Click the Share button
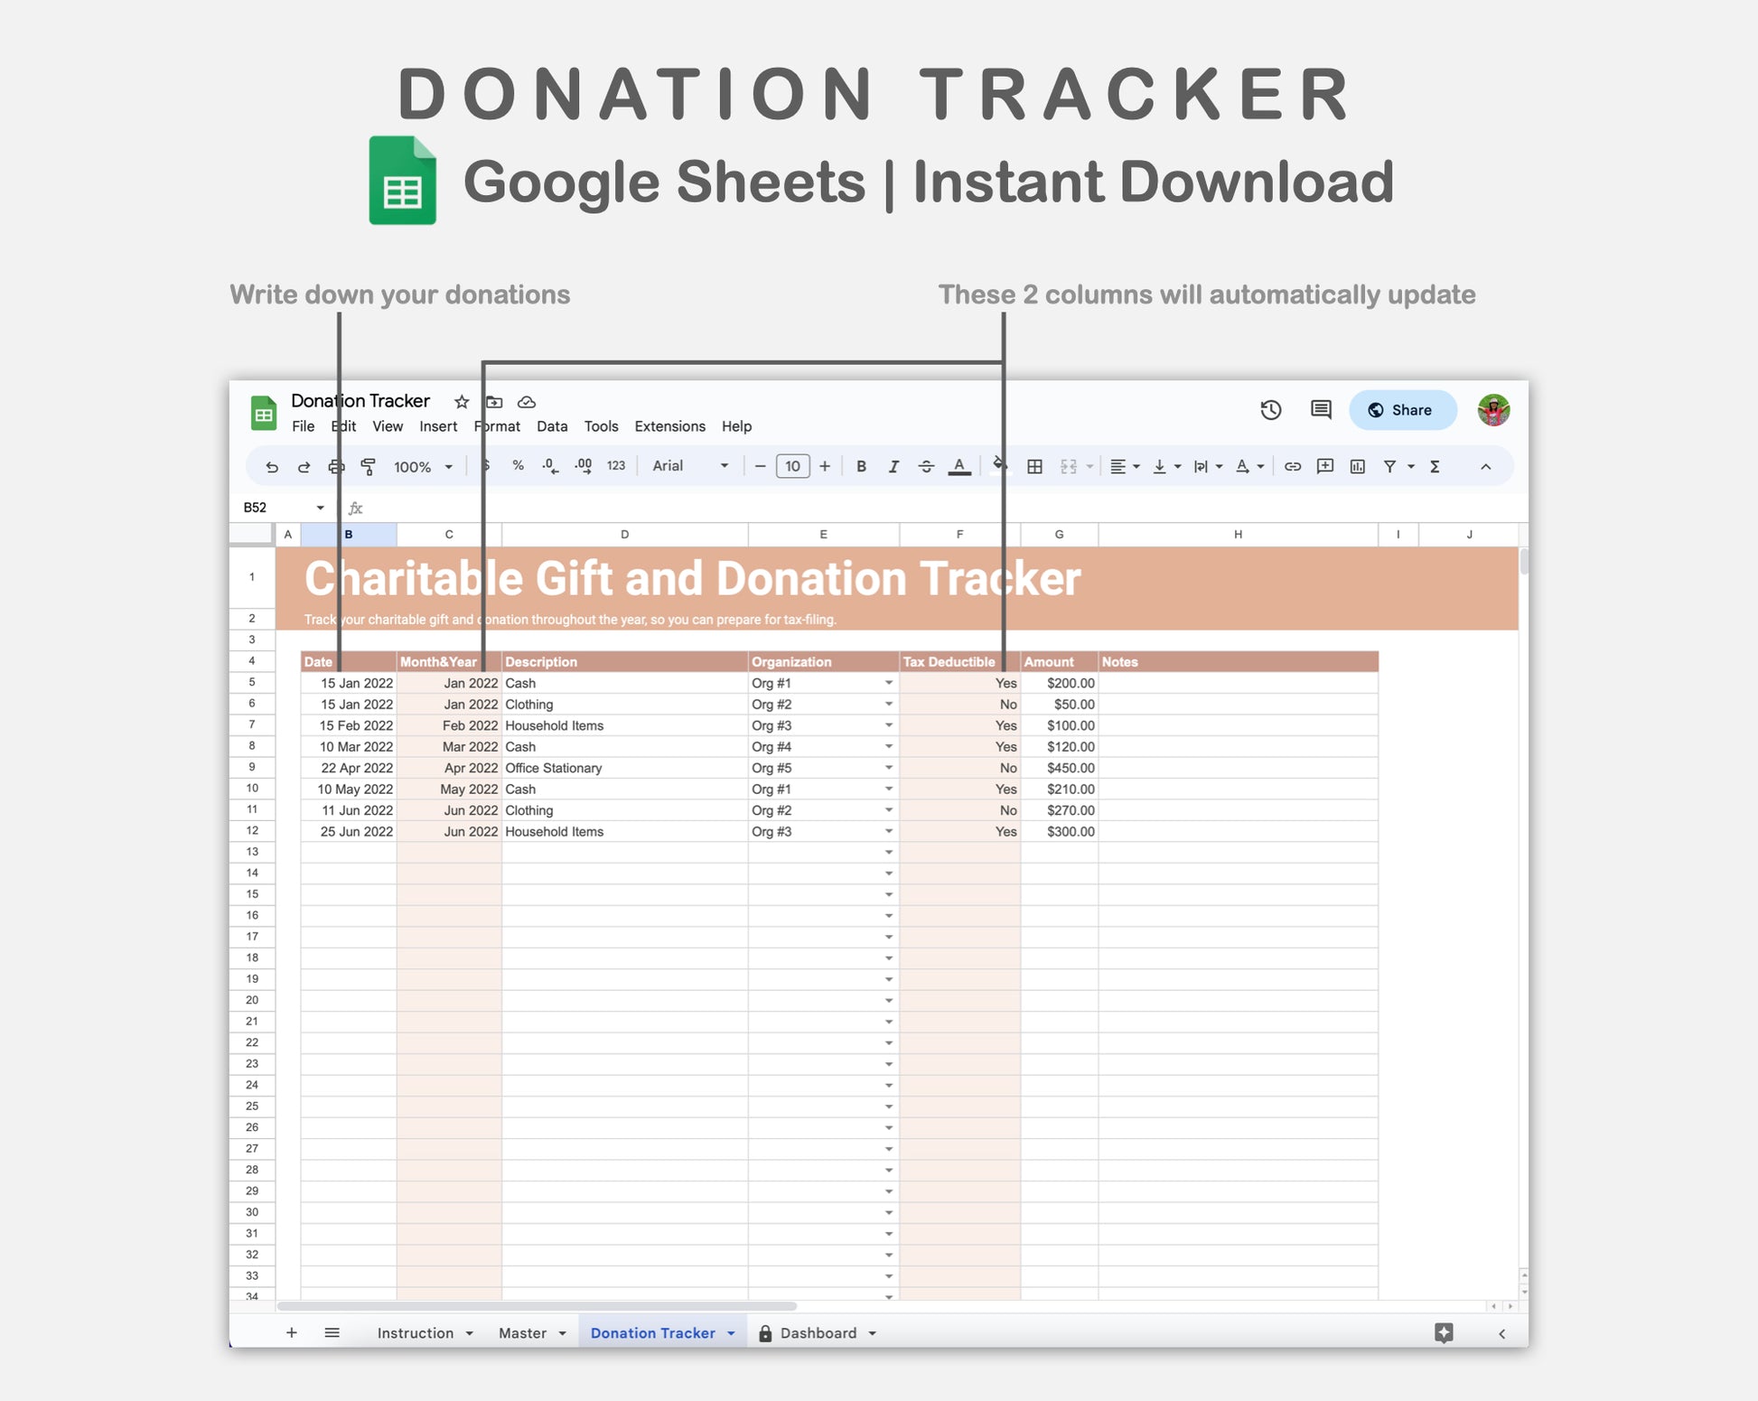This screenshot has height=1401, width=1758. pos(1402,410)
